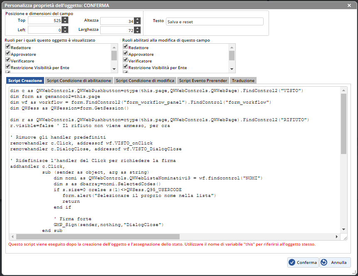This screenshot has width=358, height=276.
Task: Click the up arrow on the Altezza spinner
Action: click(x=137, y=19)
